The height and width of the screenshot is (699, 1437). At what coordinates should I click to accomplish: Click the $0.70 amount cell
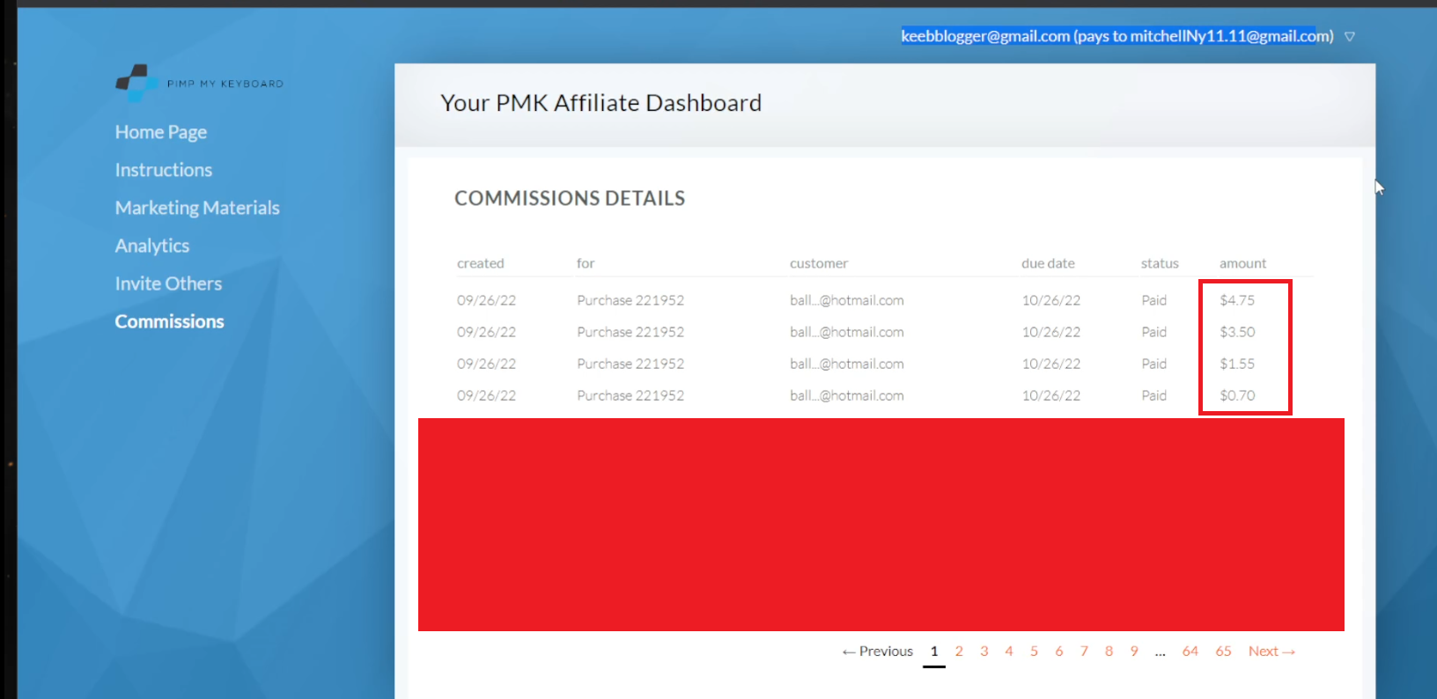point(1237,395)
